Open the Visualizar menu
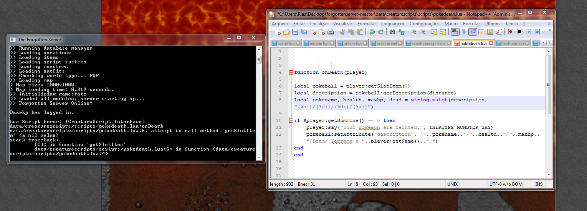Screen dimensions: 587x211 click(342, 24)
